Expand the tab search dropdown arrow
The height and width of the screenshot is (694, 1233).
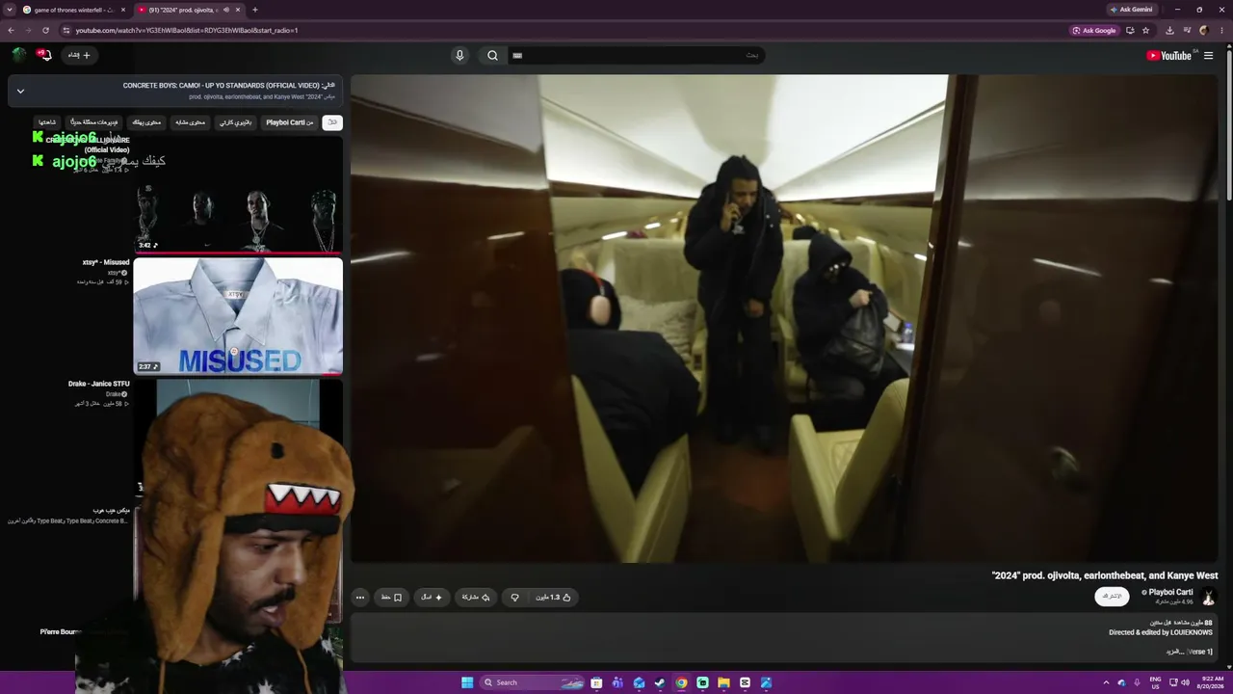(x=9, y=10)
